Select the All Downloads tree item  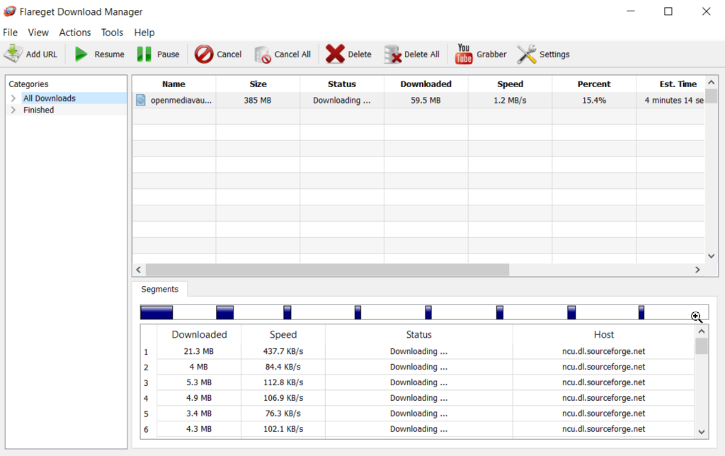pyautogui.click(x=50, y=98)
